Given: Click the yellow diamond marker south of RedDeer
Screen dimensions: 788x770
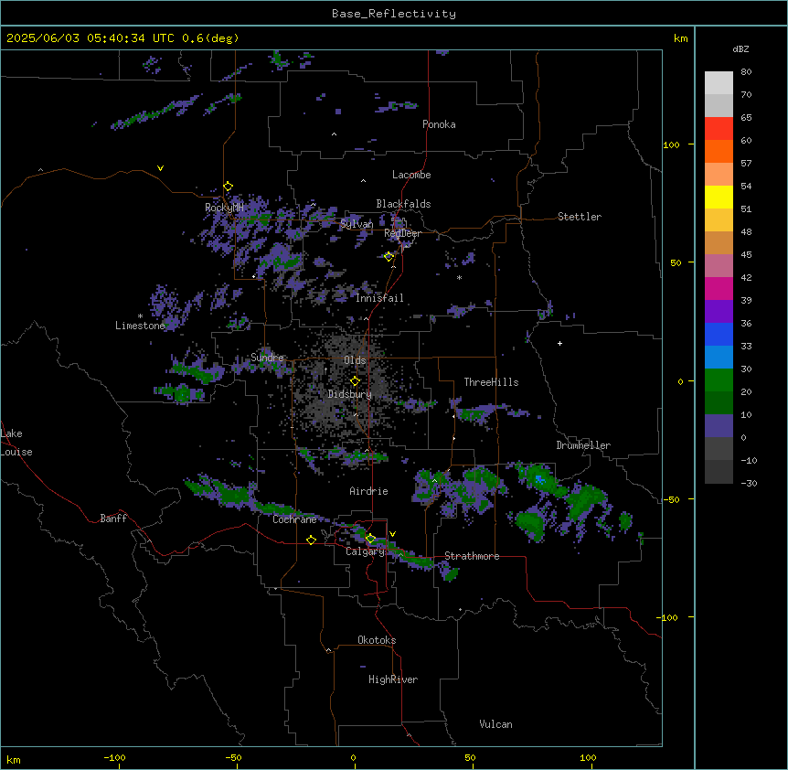Looking at the screenshot, I should [389, 257].
